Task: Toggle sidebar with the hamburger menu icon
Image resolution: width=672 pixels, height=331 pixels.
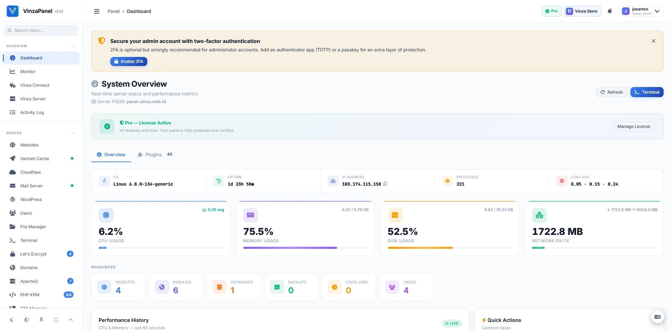Action: click(97, 11)
